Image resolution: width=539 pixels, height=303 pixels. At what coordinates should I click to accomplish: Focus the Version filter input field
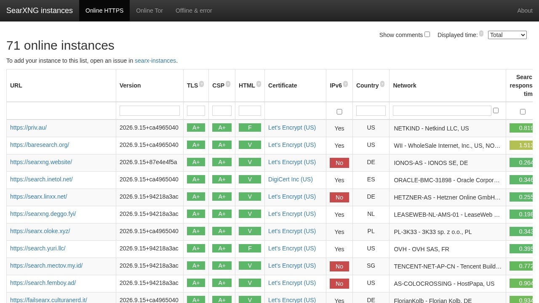(x=149, y=111)
